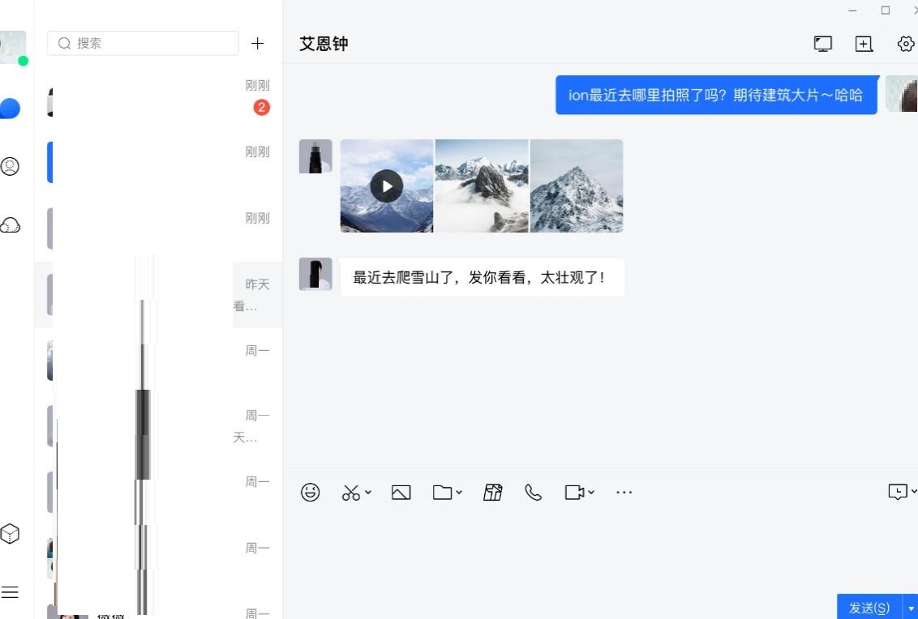This screenshot has width=918, height=619.
Task: Start a voice call with phone icon
Action: click(x=533, y=493)
